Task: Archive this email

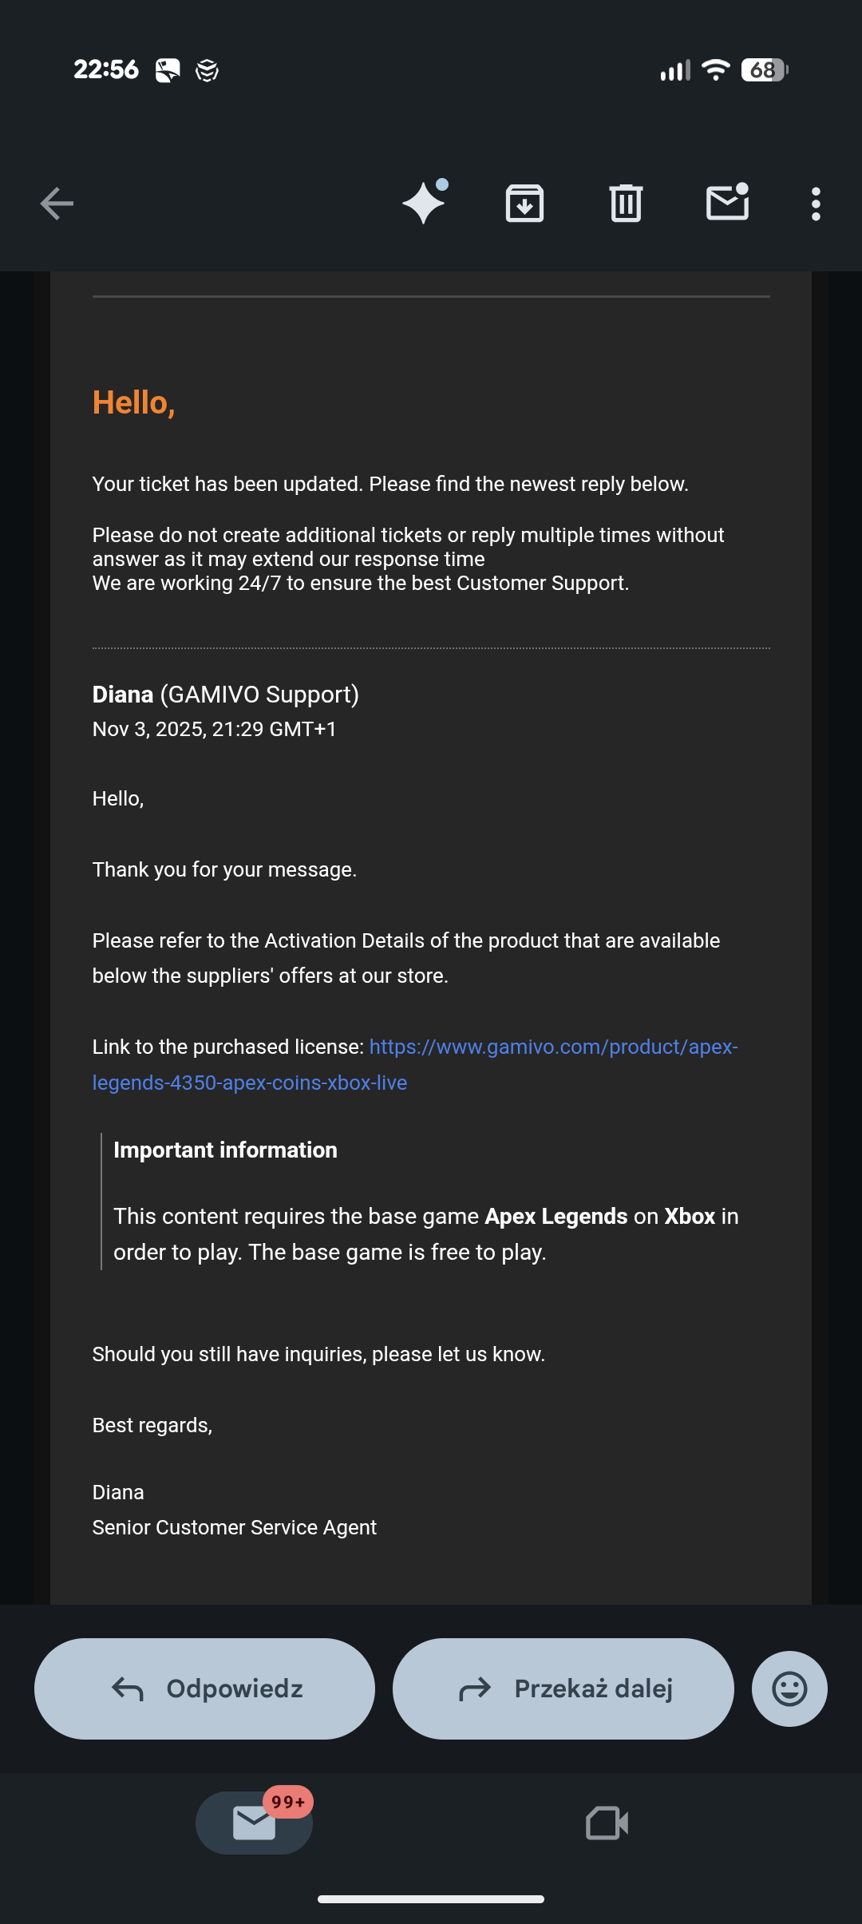Action: 524,204
